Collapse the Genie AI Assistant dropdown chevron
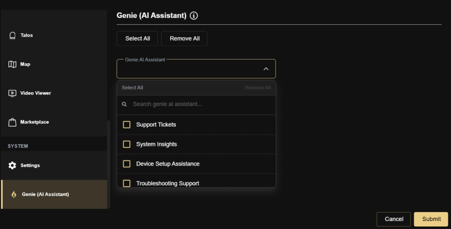This screenshot has width=451, height=229. pos(266,69)
